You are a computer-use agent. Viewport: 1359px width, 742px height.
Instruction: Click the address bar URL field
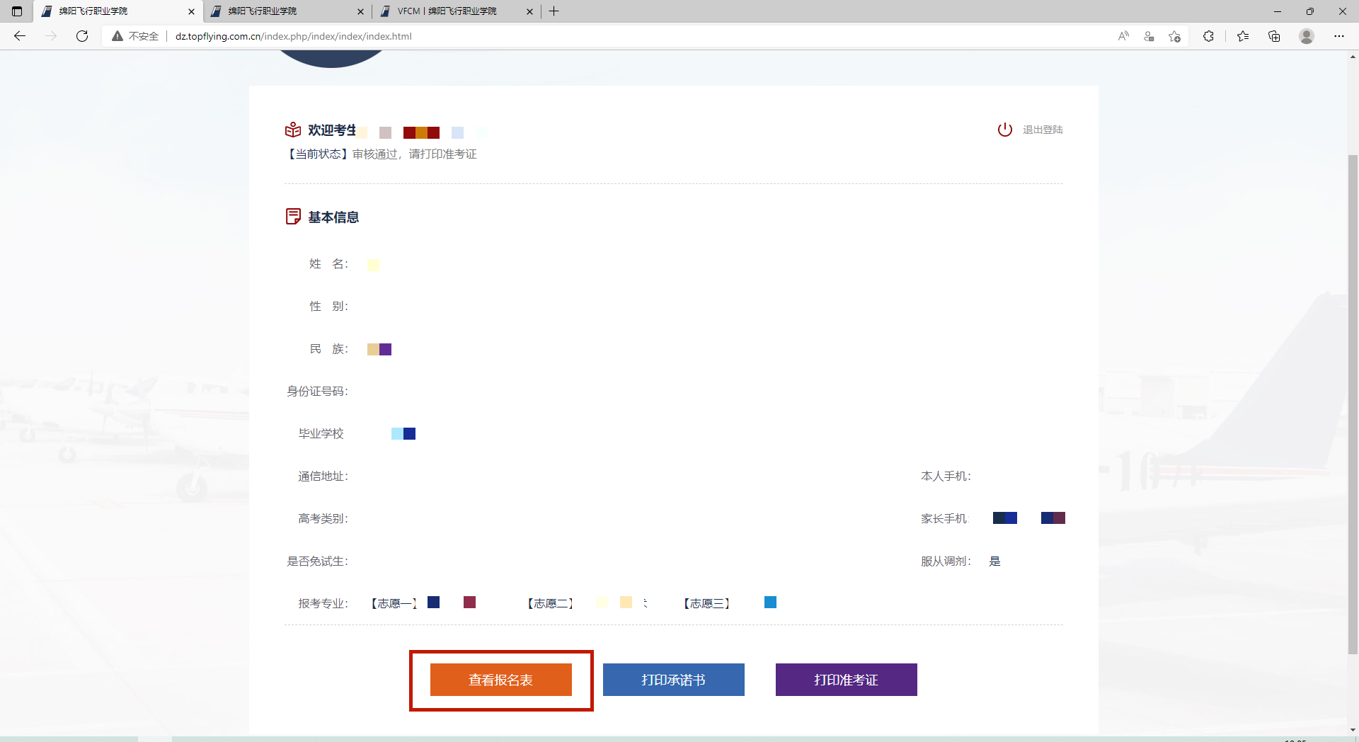click(566, 36)
